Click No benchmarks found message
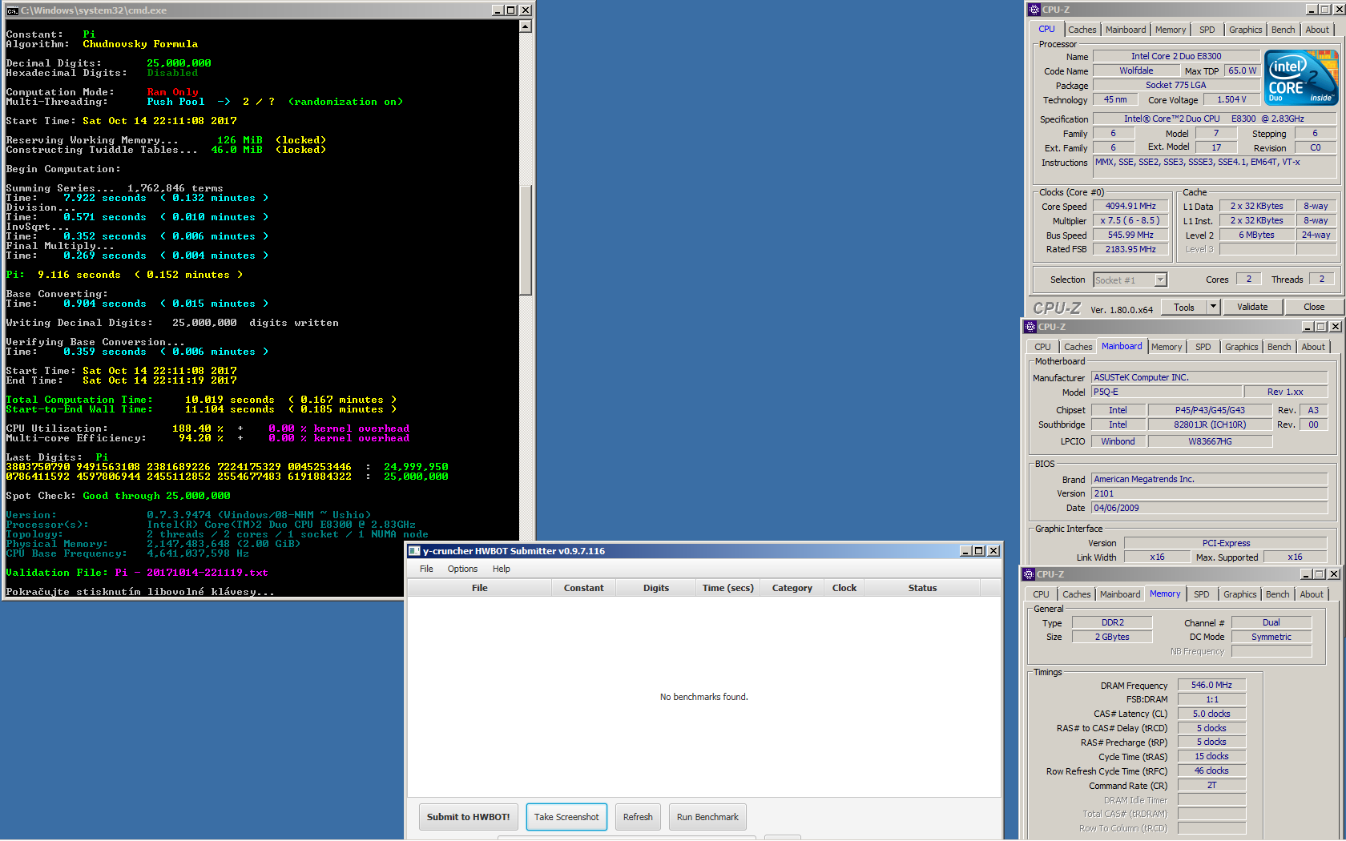 pyautogui.click(x=703, y=697)
